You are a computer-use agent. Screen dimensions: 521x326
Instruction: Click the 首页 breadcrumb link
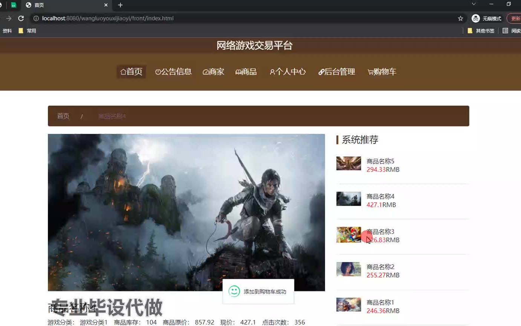pos(63,116)
